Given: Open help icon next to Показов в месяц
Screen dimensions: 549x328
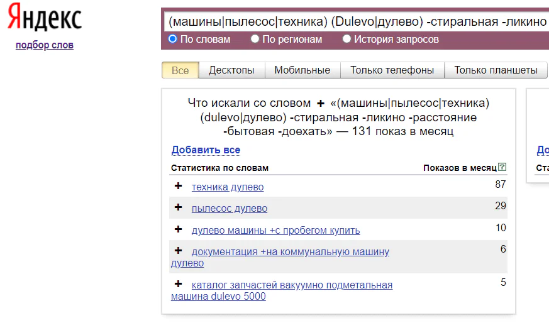Looking at the screenshot, I should click(x=502, y=167).
